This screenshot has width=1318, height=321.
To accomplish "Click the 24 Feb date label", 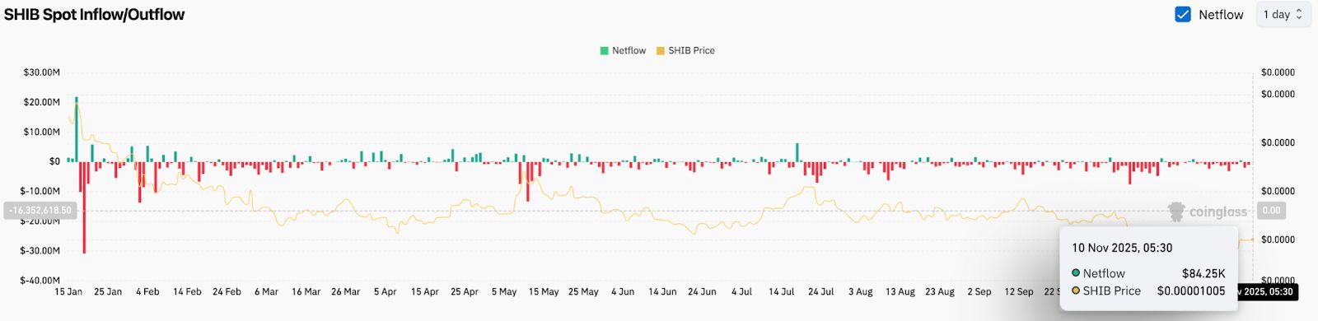I will [227, 291].
